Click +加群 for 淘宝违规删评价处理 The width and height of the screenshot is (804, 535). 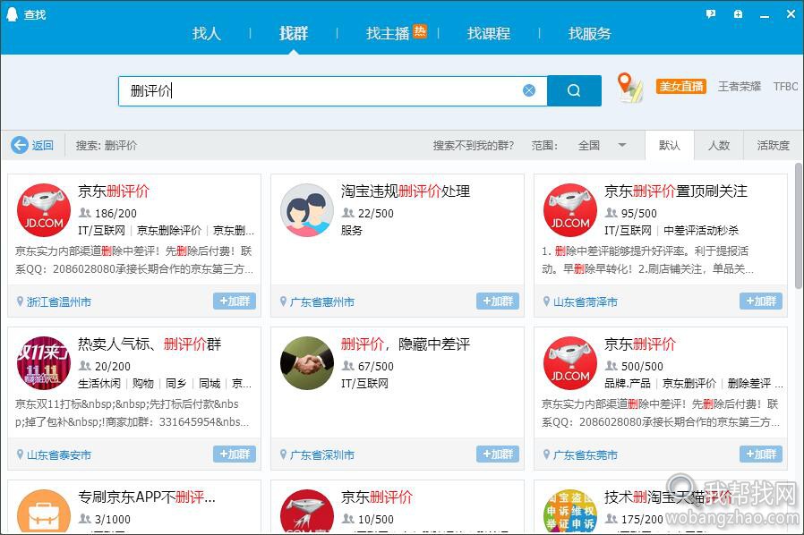pyautogui.click(x=498, y=301)
